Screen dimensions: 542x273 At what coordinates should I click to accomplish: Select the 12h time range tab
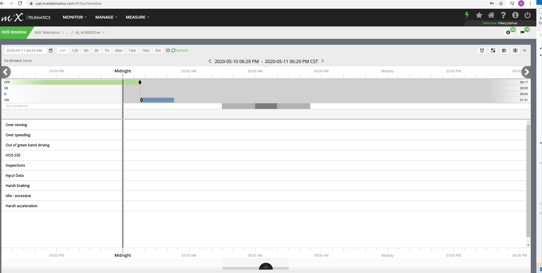click(x=75, y=51)
